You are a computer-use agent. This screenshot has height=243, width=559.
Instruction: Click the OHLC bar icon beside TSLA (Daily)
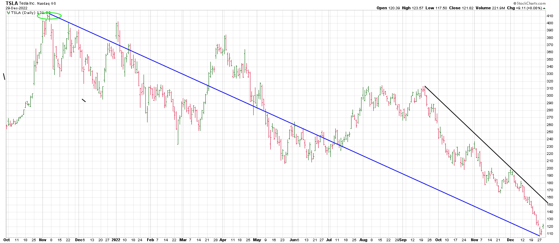[8, 12]
